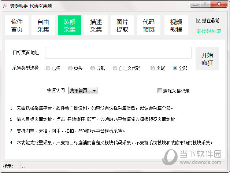Viewport: 230px width, 173px height.
Task: Expand the 快速访问 集市首页 dropdown
Action: tap(83, 91)
